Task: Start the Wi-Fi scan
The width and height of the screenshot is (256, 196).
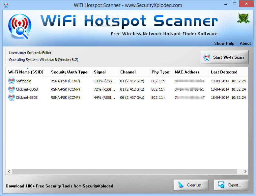Action: click(x=224, y=57)
